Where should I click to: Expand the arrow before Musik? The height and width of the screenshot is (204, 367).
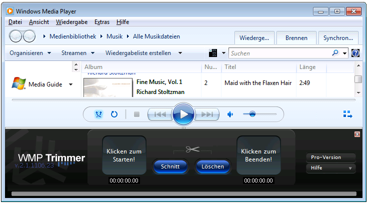tap(101, 36)
